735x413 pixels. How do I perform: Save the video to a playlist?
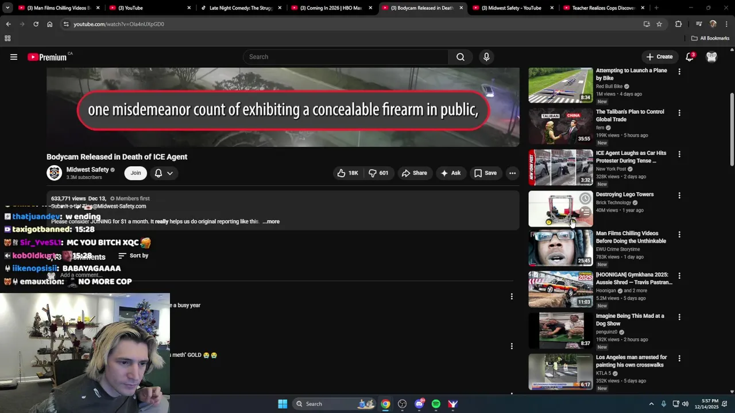pos(485,173)
